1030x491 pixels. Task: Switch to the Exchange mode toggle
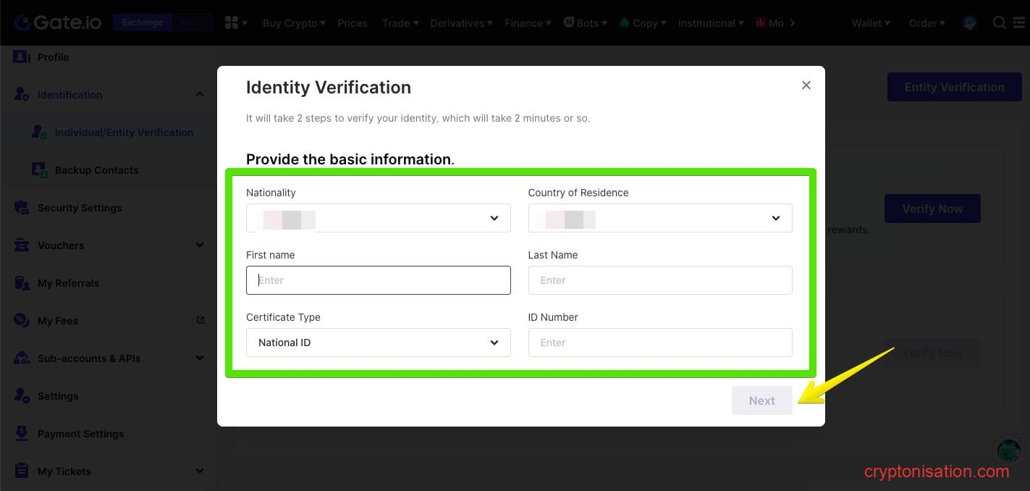click(142, 22)
